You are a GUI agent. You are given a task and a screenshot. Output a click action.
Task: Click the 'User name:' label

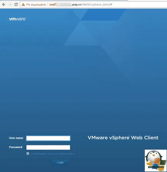[x=16, y=138]
